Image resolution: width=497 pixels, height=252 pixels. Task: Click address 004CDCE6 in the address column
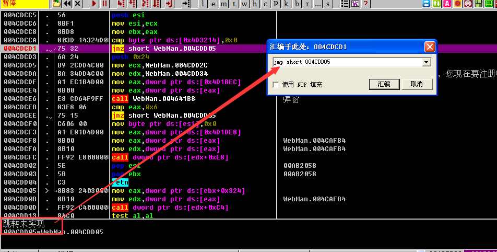click(x=20, y=99)
